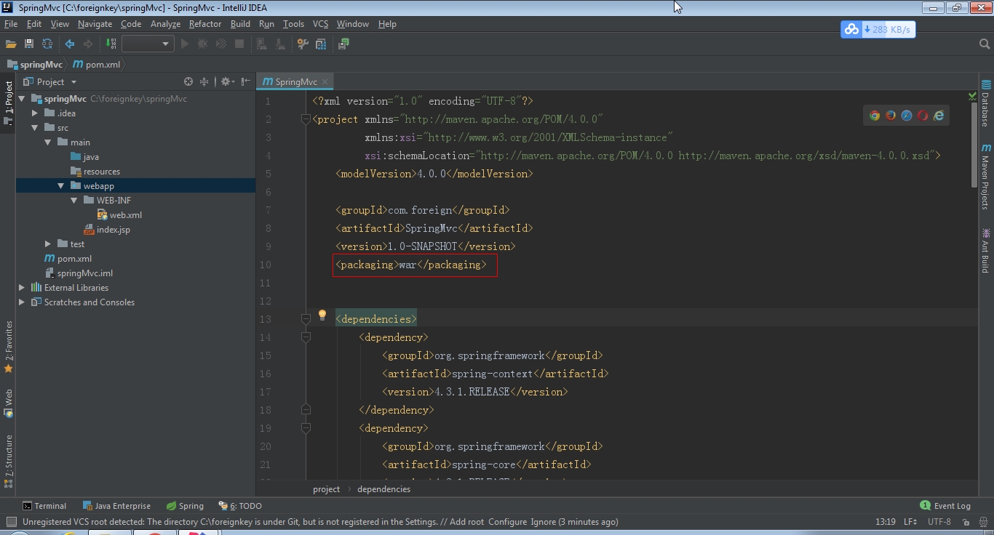Open the Navigate menu
The height and width of the screenshot is (535, 994).
pos(95,24)
